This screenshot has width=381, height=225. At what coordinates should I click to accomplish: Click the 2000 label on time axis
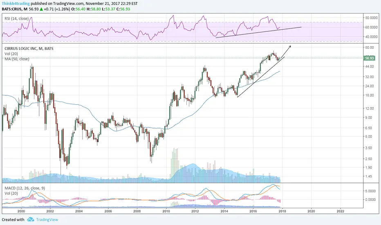pos(21,211)
